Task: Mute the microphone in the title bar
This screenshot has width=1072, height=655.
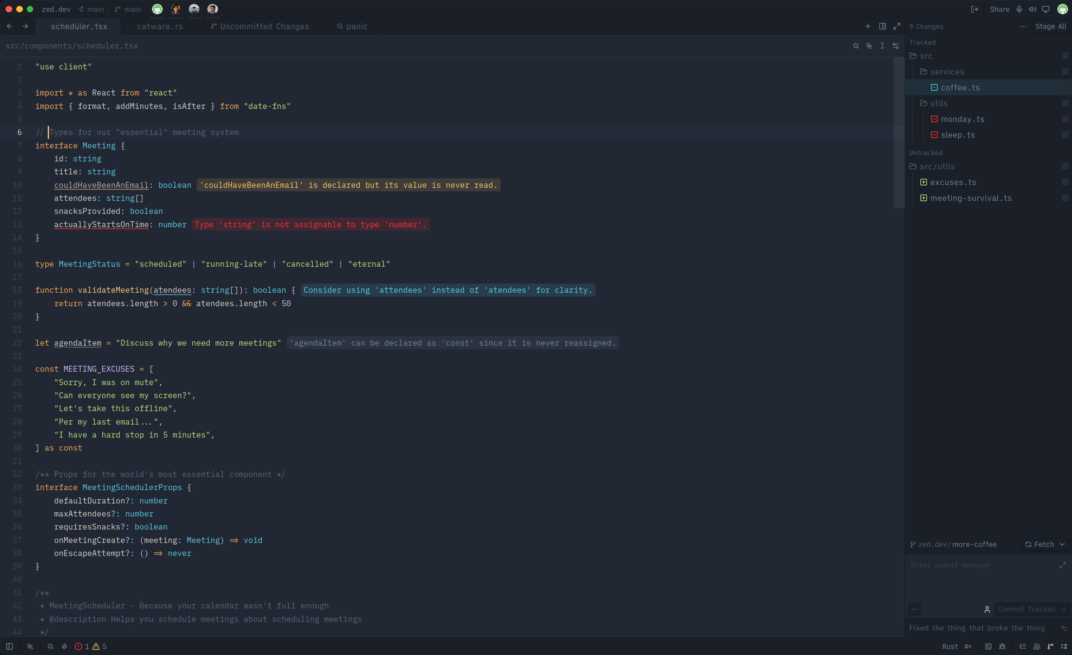Action: click(x=1019, y=9)
